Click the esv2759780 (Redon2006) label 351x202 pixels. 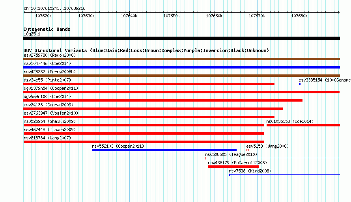(x=50, y=55)
